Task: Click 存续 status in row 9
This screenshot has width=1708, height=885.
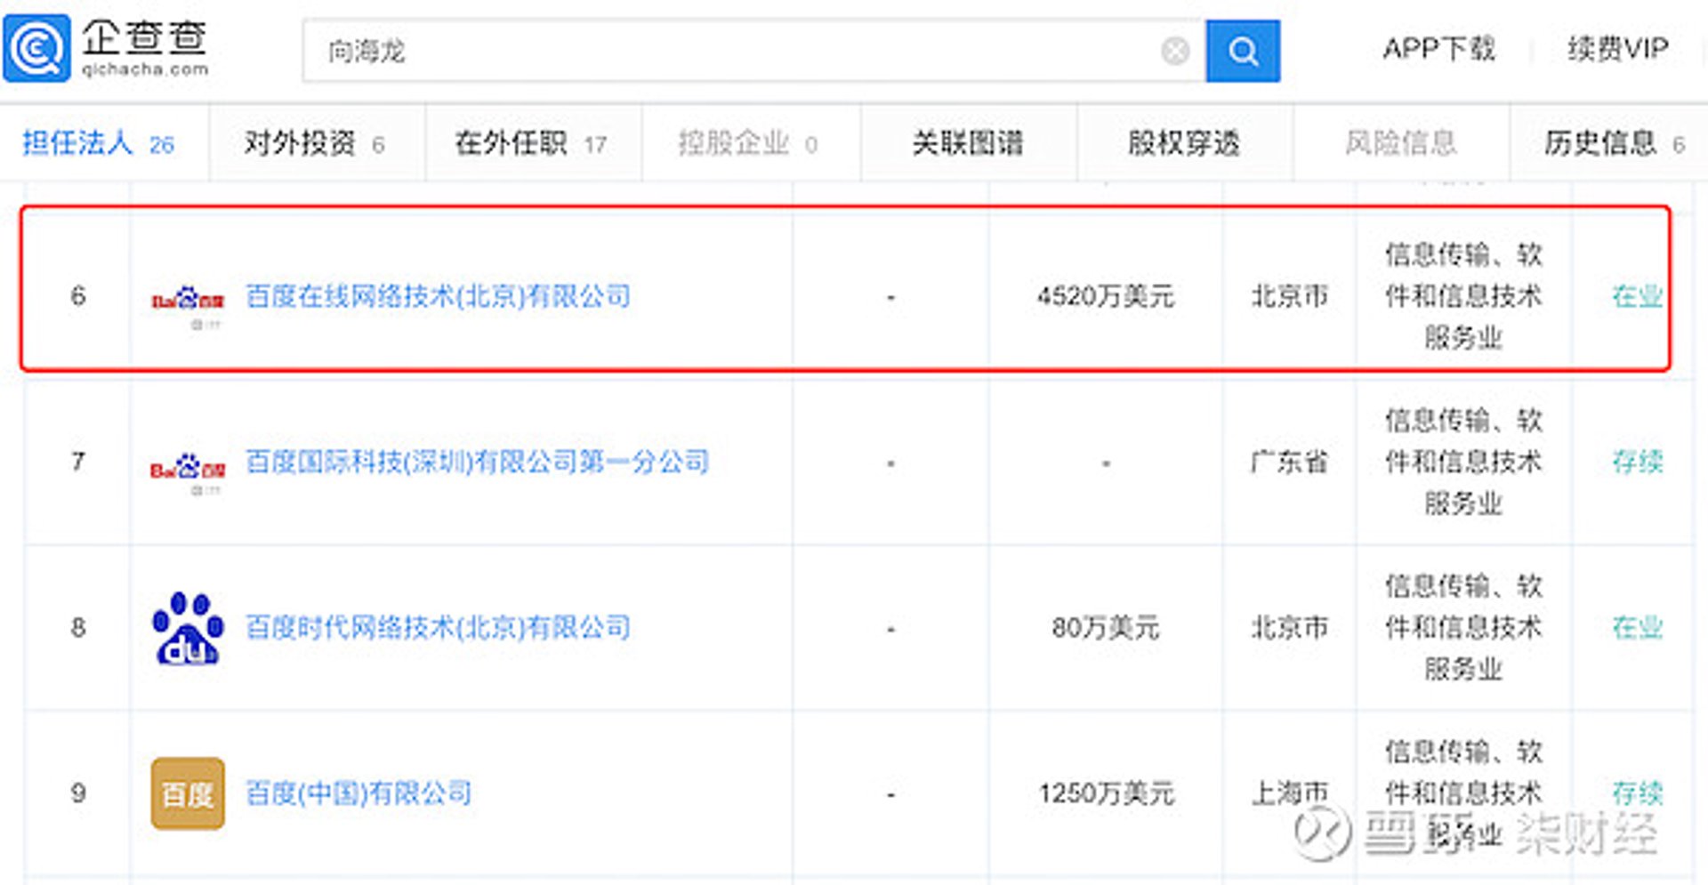Action: [1638, 793]
